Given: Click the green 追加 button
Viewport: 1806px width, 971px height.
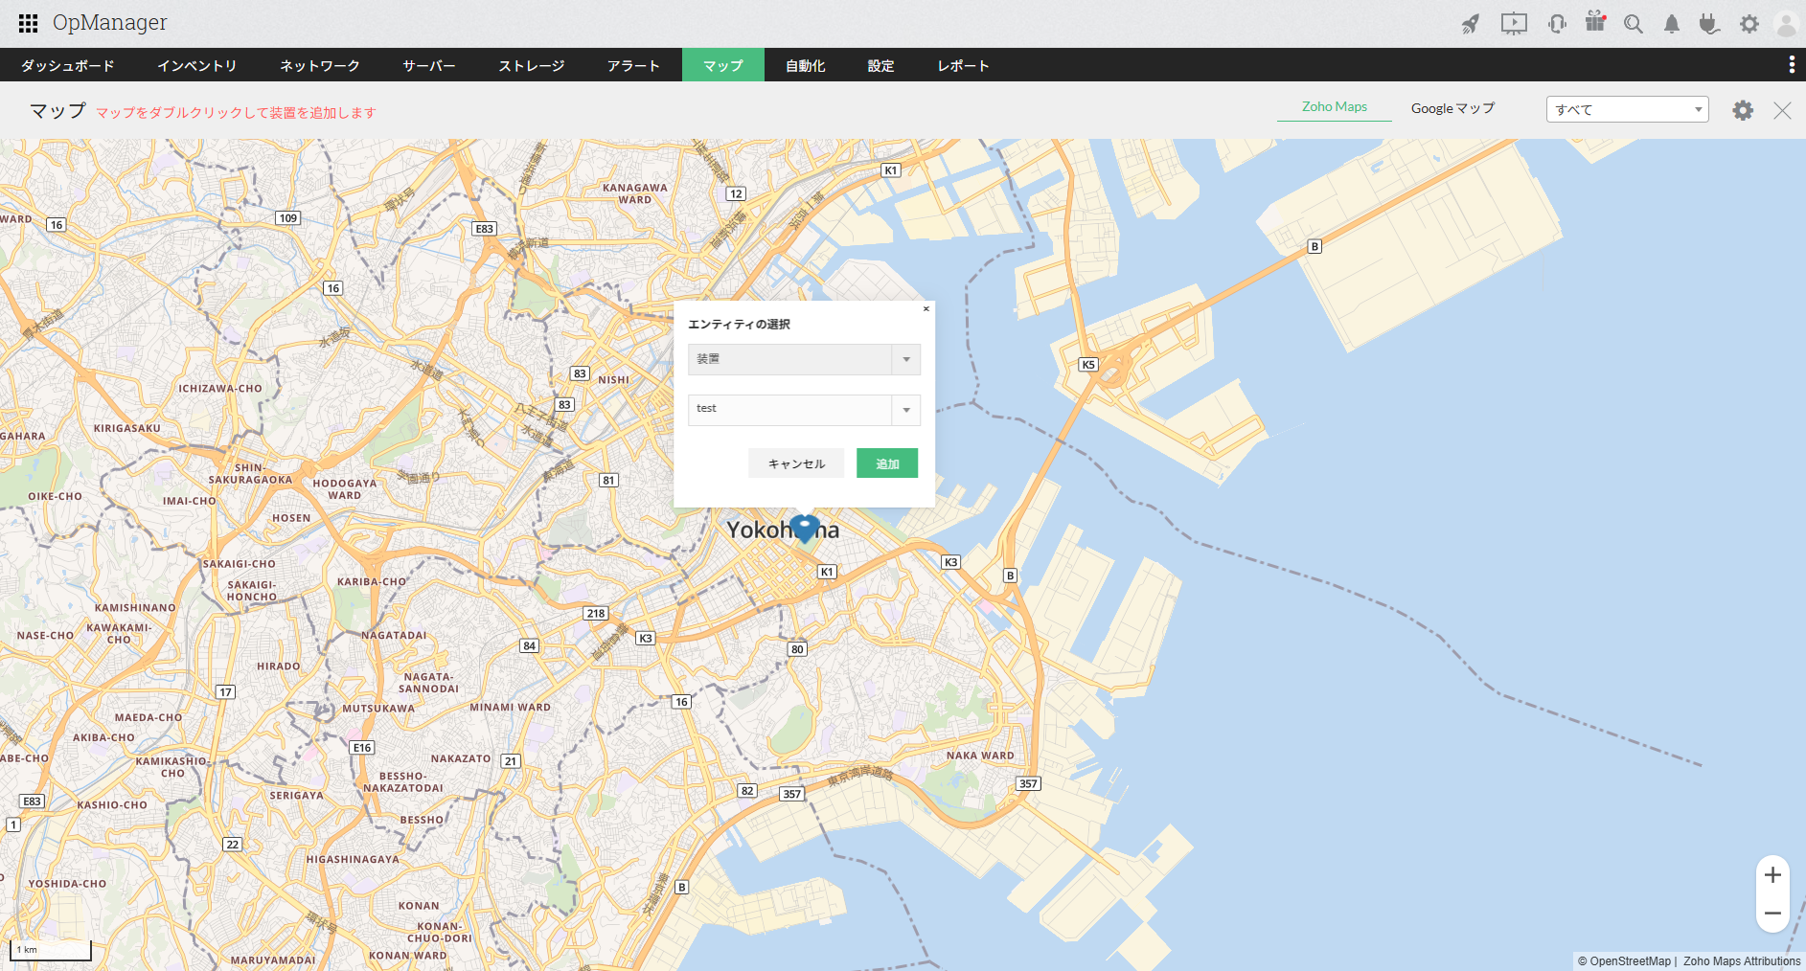Looking at the screenshot, I should pos(887,463).
